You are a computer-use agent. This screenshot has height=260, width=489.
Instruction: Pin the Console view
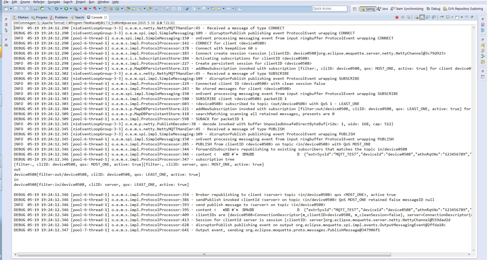442,17
